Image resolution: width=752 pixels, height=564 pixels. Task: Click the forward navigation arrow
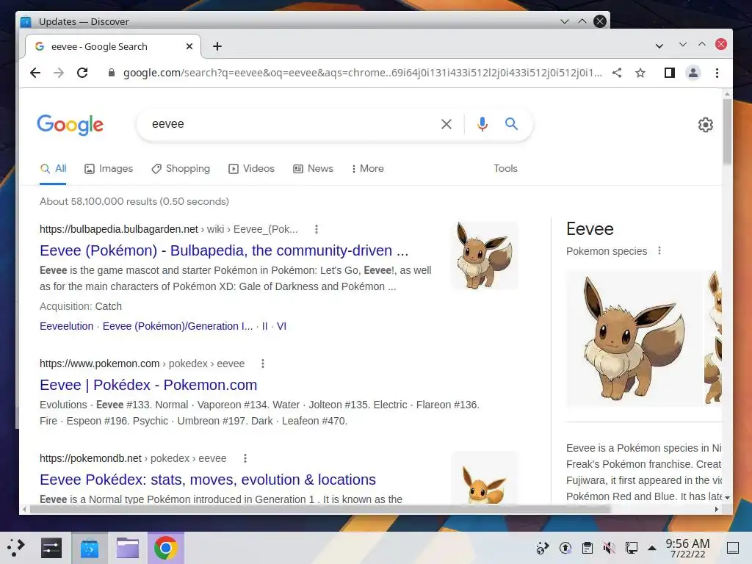click(59, 73)
